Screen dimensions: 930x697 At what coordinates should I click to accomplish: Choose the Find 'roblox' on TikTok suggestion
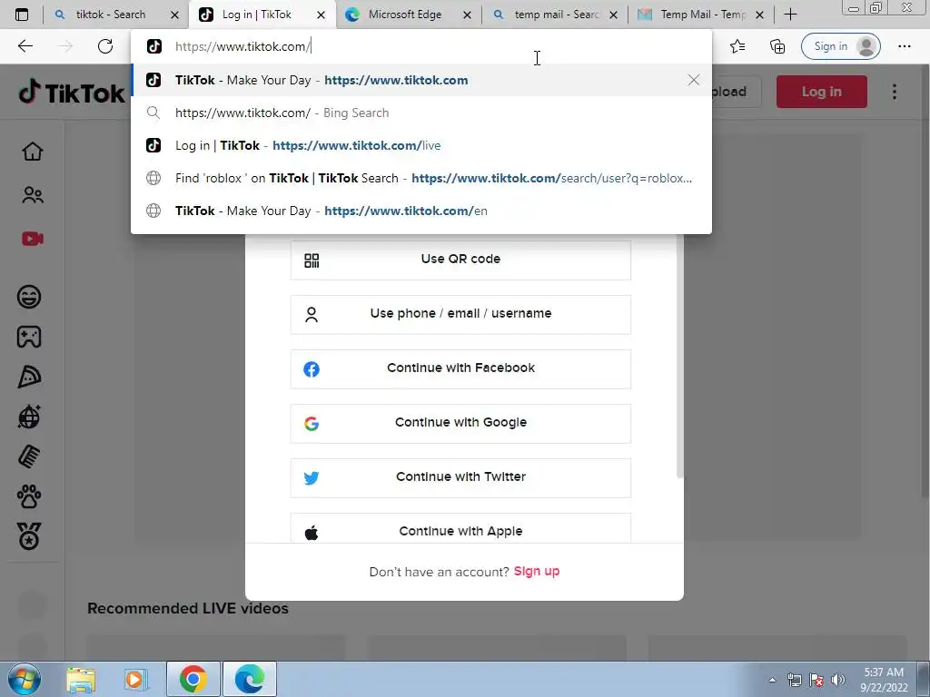point(421,178)
